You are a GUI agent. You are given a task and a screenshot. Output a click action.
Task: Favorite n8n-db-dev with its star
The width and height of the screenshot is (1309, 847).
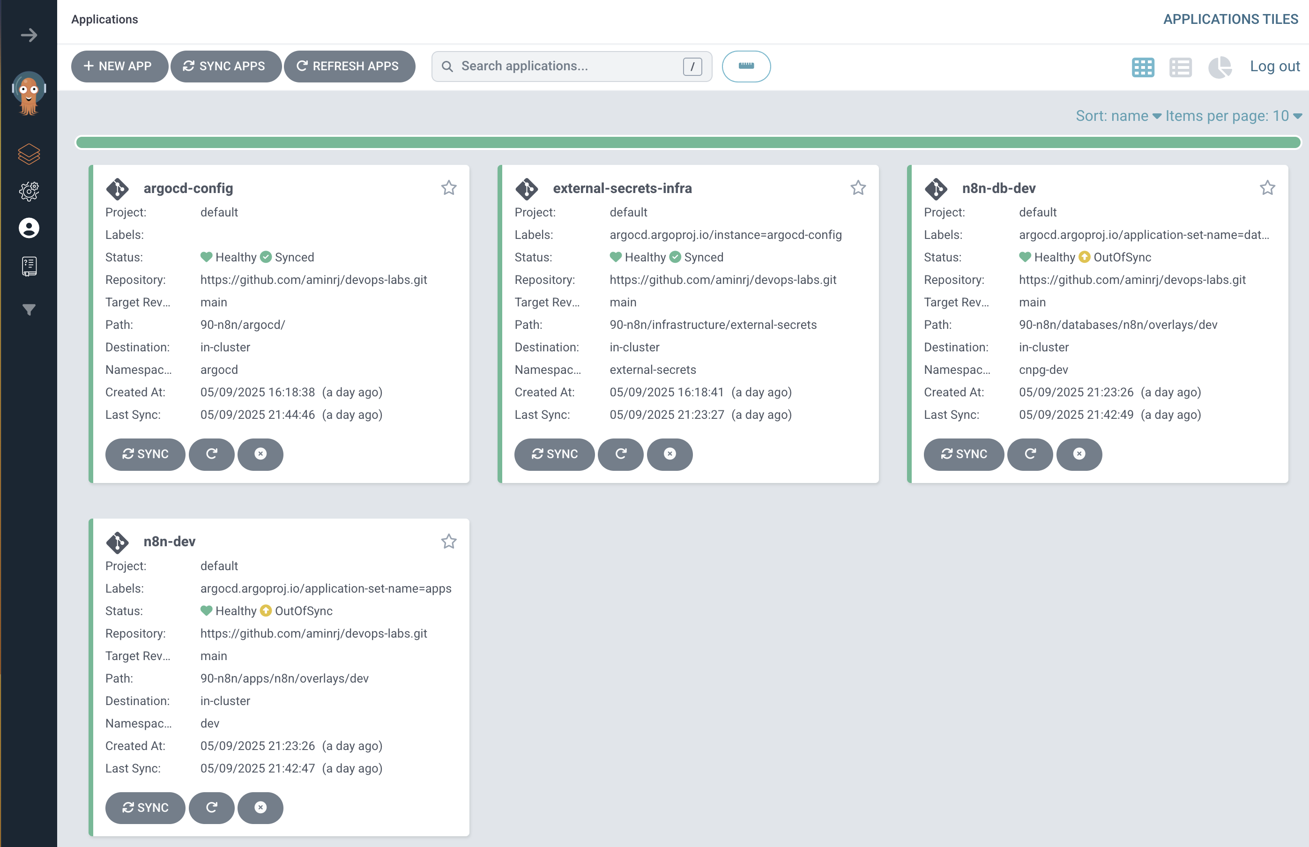1267,187
